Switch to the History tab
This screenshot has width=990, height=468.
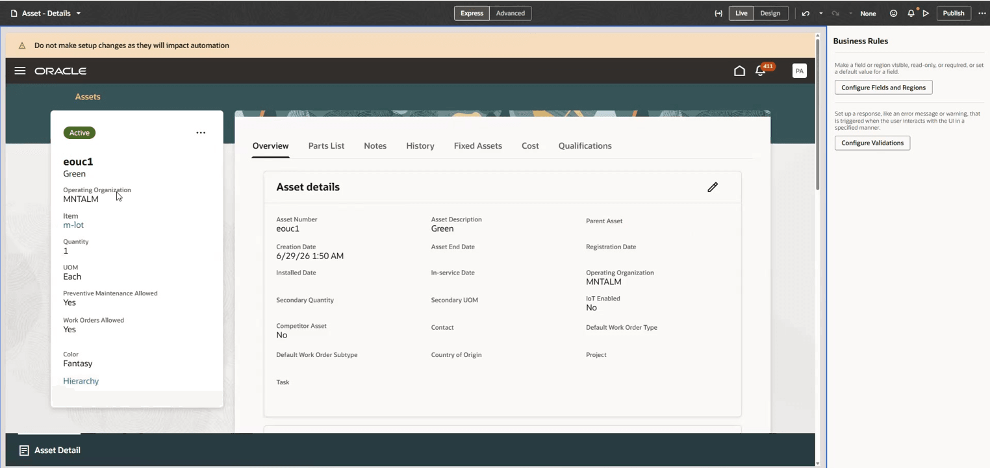click(x=420, y=146)
